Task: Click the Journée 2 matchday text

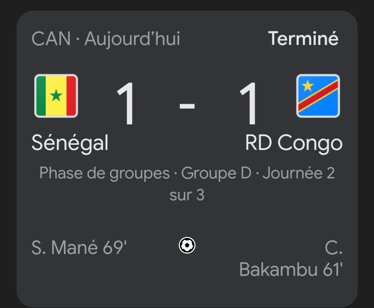Action: tap(298, 173)
